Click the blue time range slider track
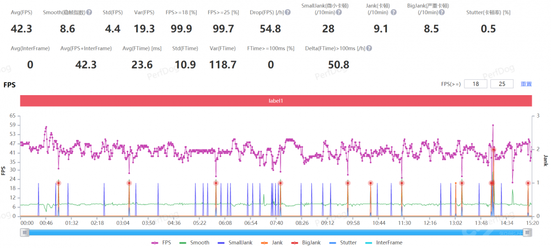The height and width of the screenshot is (248, 551). [x=276, y=232]
